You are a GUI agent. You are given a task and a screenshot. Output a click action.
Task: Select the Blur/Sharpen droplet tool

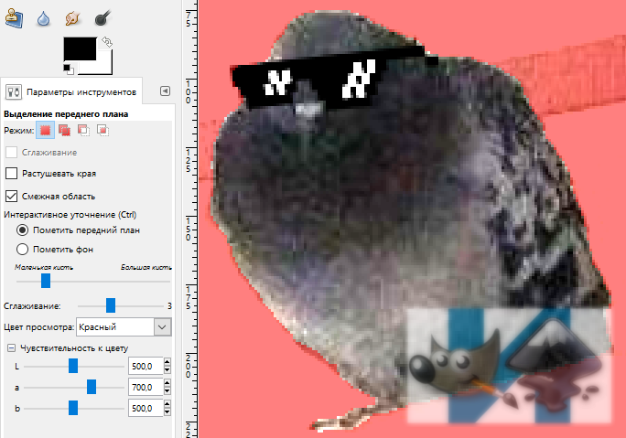pyautogui.click(x=43, y=19)
